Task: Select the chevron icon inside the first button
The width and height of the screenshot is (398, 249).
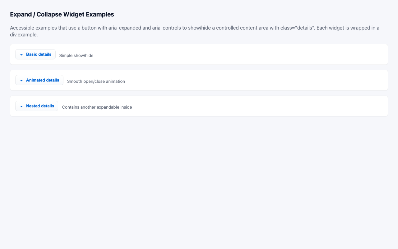Action: click(21, 54)
